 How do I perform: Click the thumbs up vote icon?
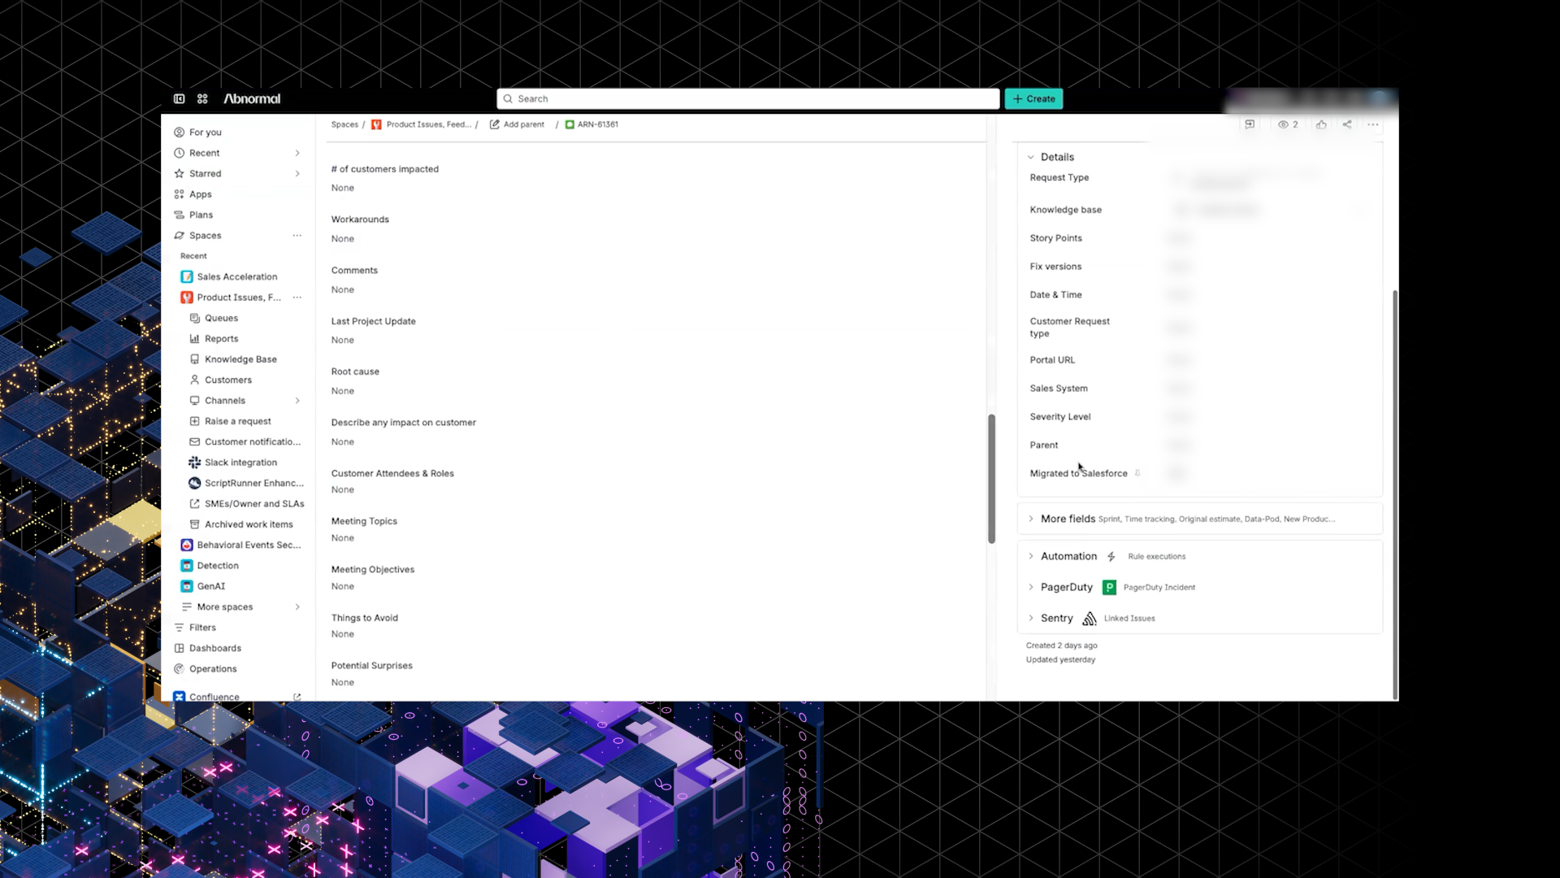pyautogui.click(x=1322, y=124)
